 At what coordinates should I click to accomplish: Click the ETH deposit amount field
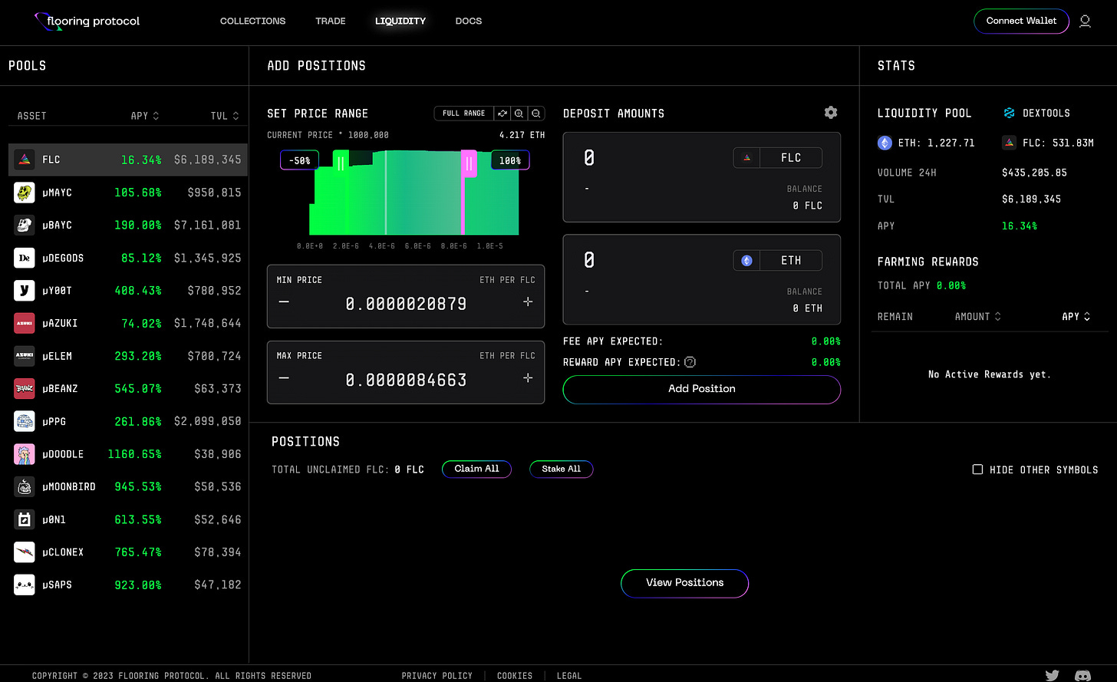(x=589, y=261)
